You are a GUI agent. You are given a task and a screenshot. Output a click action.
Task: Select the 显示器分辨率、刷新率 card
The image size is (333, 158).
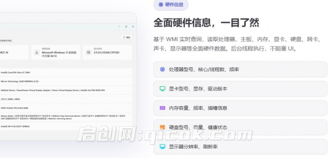[x=240, y=146]
